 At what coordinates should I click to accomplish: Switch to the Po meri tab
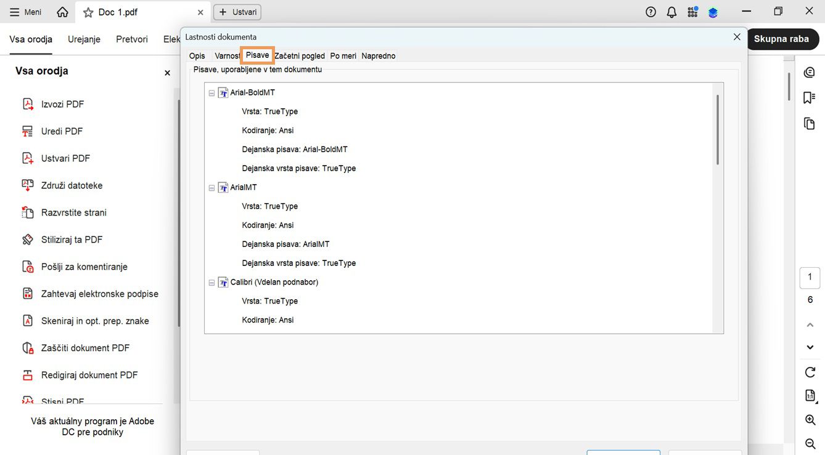(343, 56)
